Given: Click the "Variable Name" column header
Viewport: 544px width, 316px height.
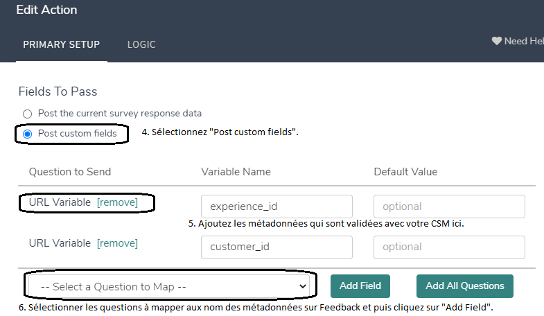Looking at the screenshot, I should (236, 172).
